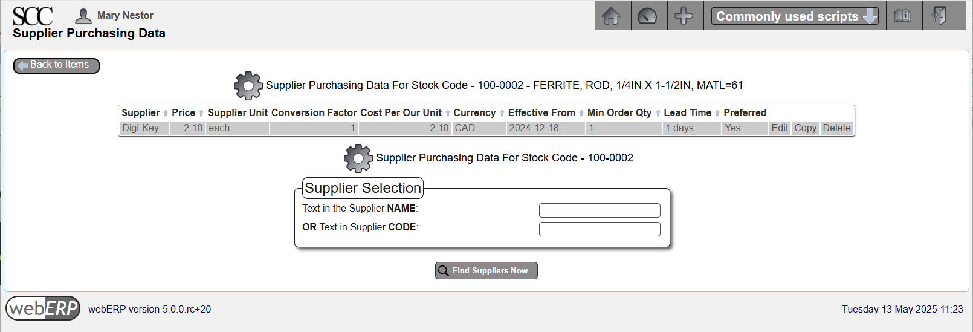Copy the Digi-Key purchasing record
This screenshot has height=332, width=973.
pos(805,128)
